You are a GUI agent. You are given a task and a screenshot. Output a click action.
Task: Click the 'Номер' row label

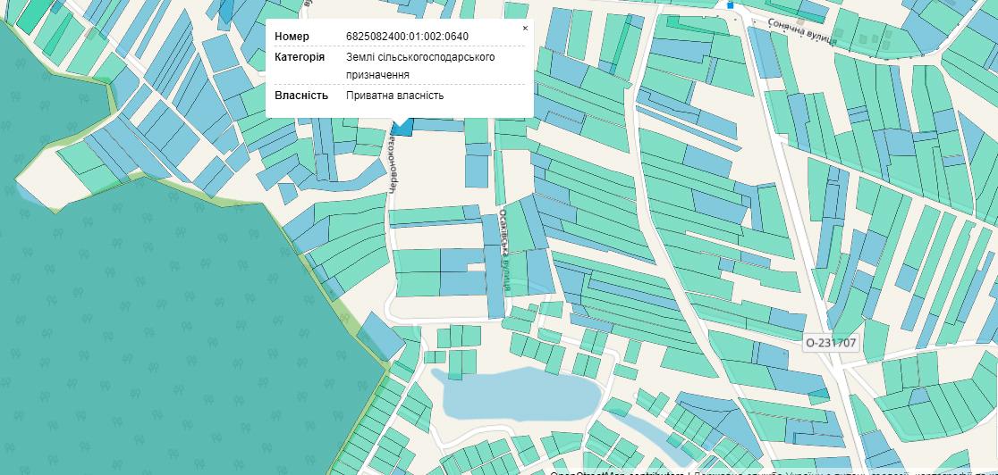(x=292, y=37)
